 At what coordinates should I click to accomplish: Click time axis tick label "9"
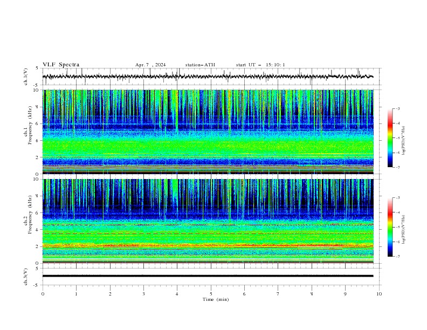(x=345, y=294)
